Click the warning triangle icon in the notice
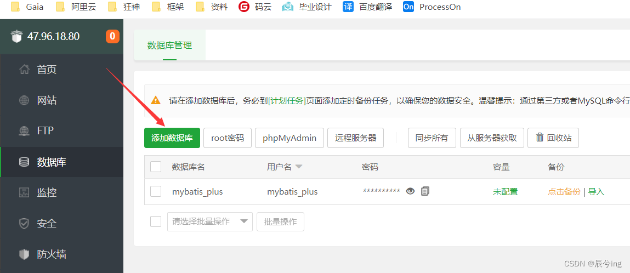Viewport: 630px width, 273px height. point(156,100)
